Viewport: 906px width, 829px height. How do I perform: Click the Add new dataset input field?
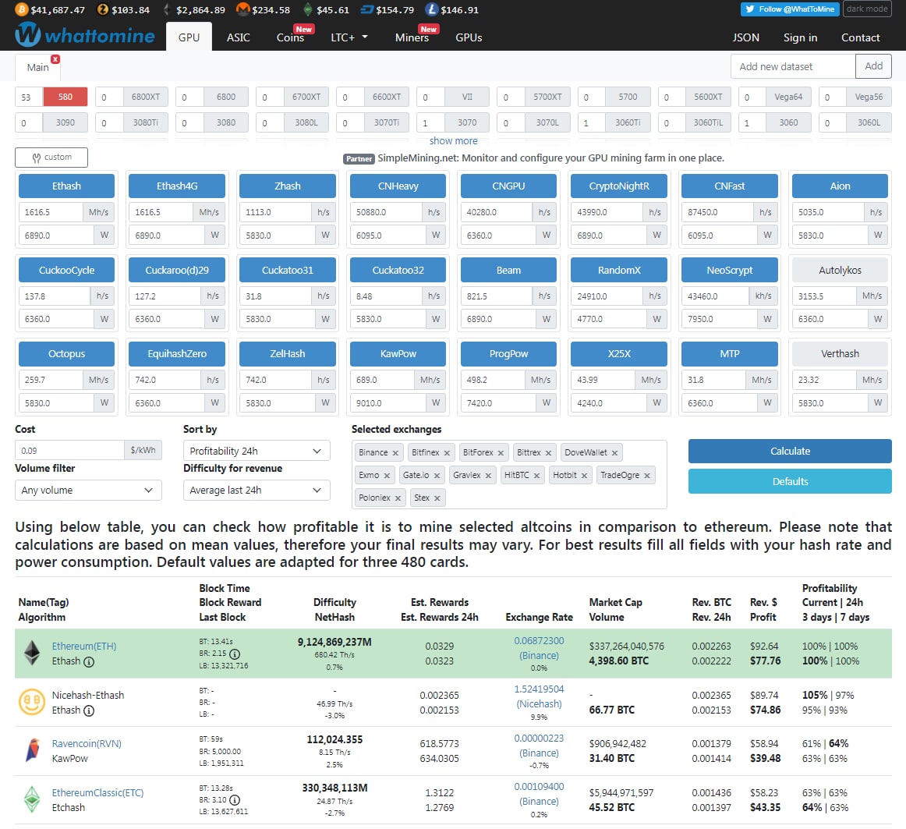tap(793, 66)
